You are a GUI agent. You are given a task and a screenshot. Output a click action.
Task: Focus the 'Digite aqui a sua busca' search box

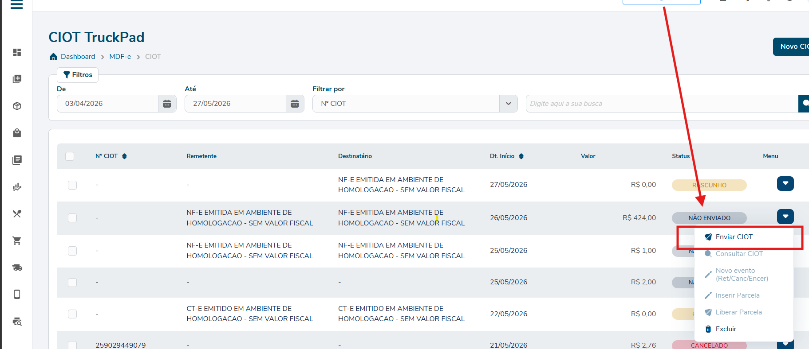point(662,104)
